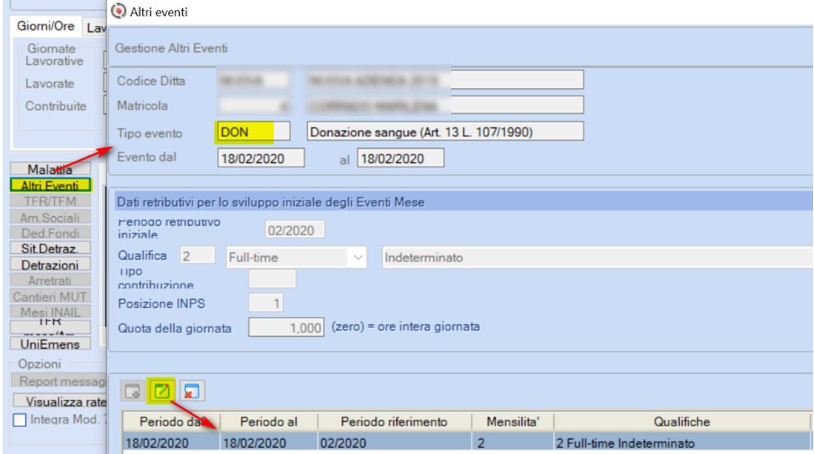Click the Matricola number field
The image size is (814, 454).
pos(253,104)
